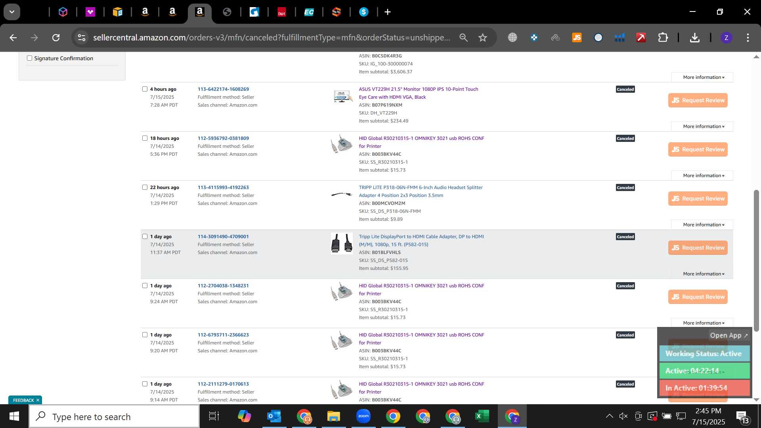Open the Extensions puzzle icon

(x=663, y=38)
